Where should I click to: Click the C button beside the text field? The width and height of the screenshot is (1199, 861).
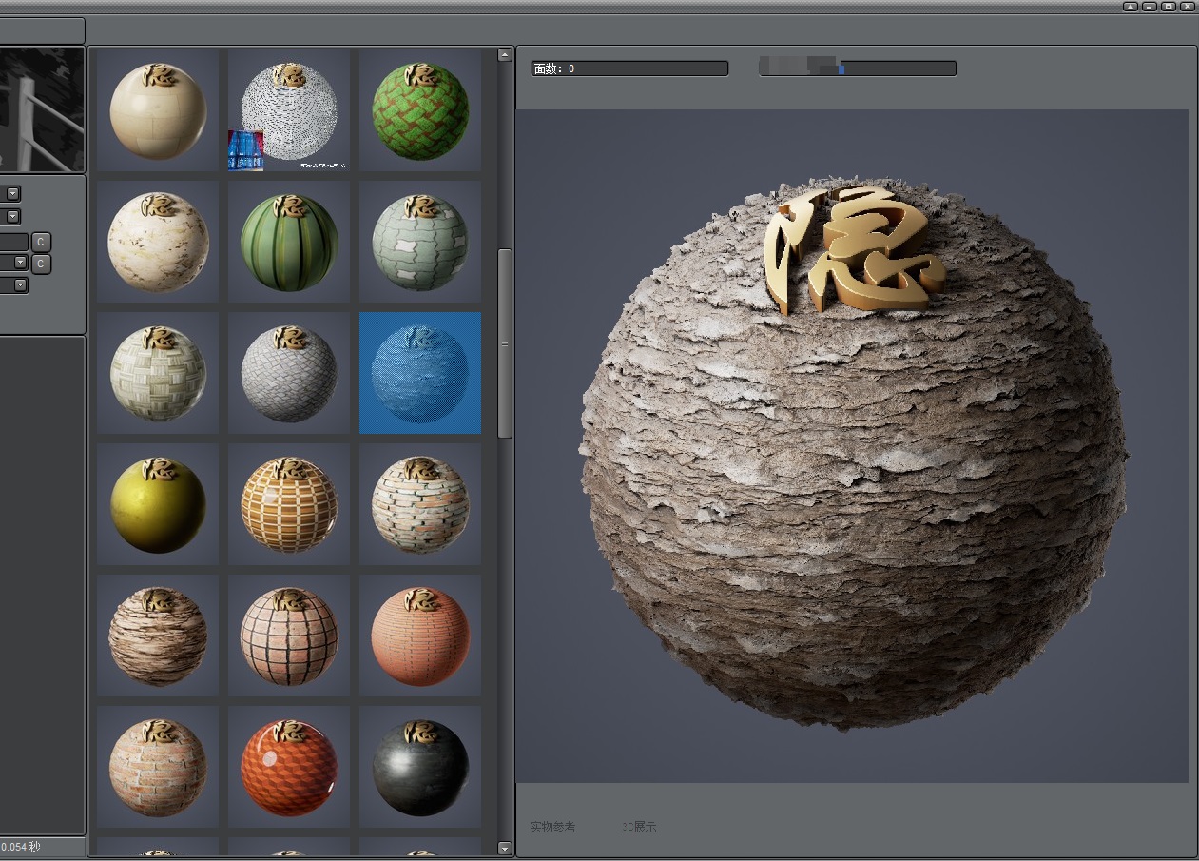pos(41,242)
